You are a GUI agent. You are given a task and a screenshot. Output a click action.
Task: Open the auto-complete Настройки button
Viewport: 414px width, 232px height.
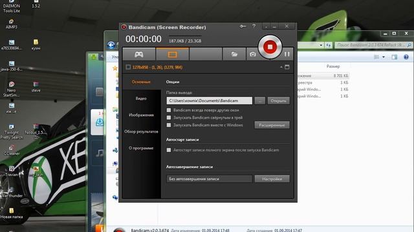[x=272, y=179]
